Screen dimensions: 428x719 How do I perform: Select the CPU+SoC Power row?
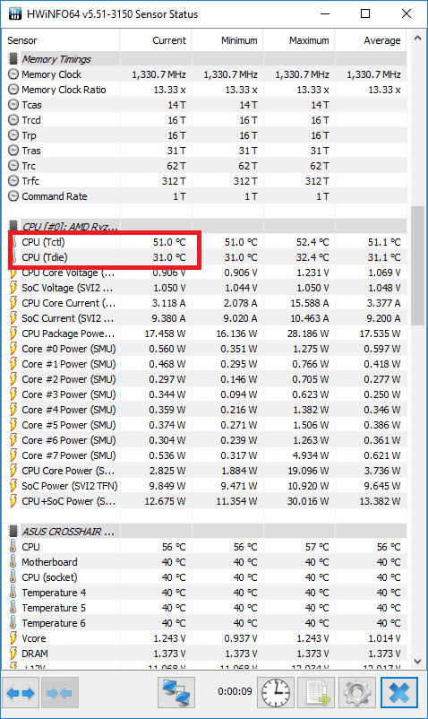click(205, 501)
